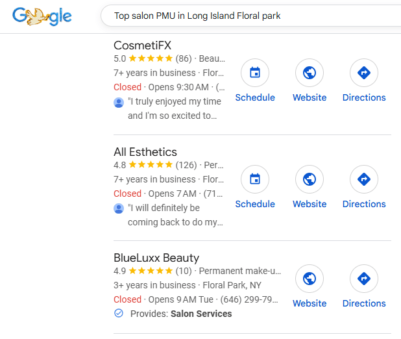401x339 pixels.
Task: Click the Google logo
Action: pos(42,16)
